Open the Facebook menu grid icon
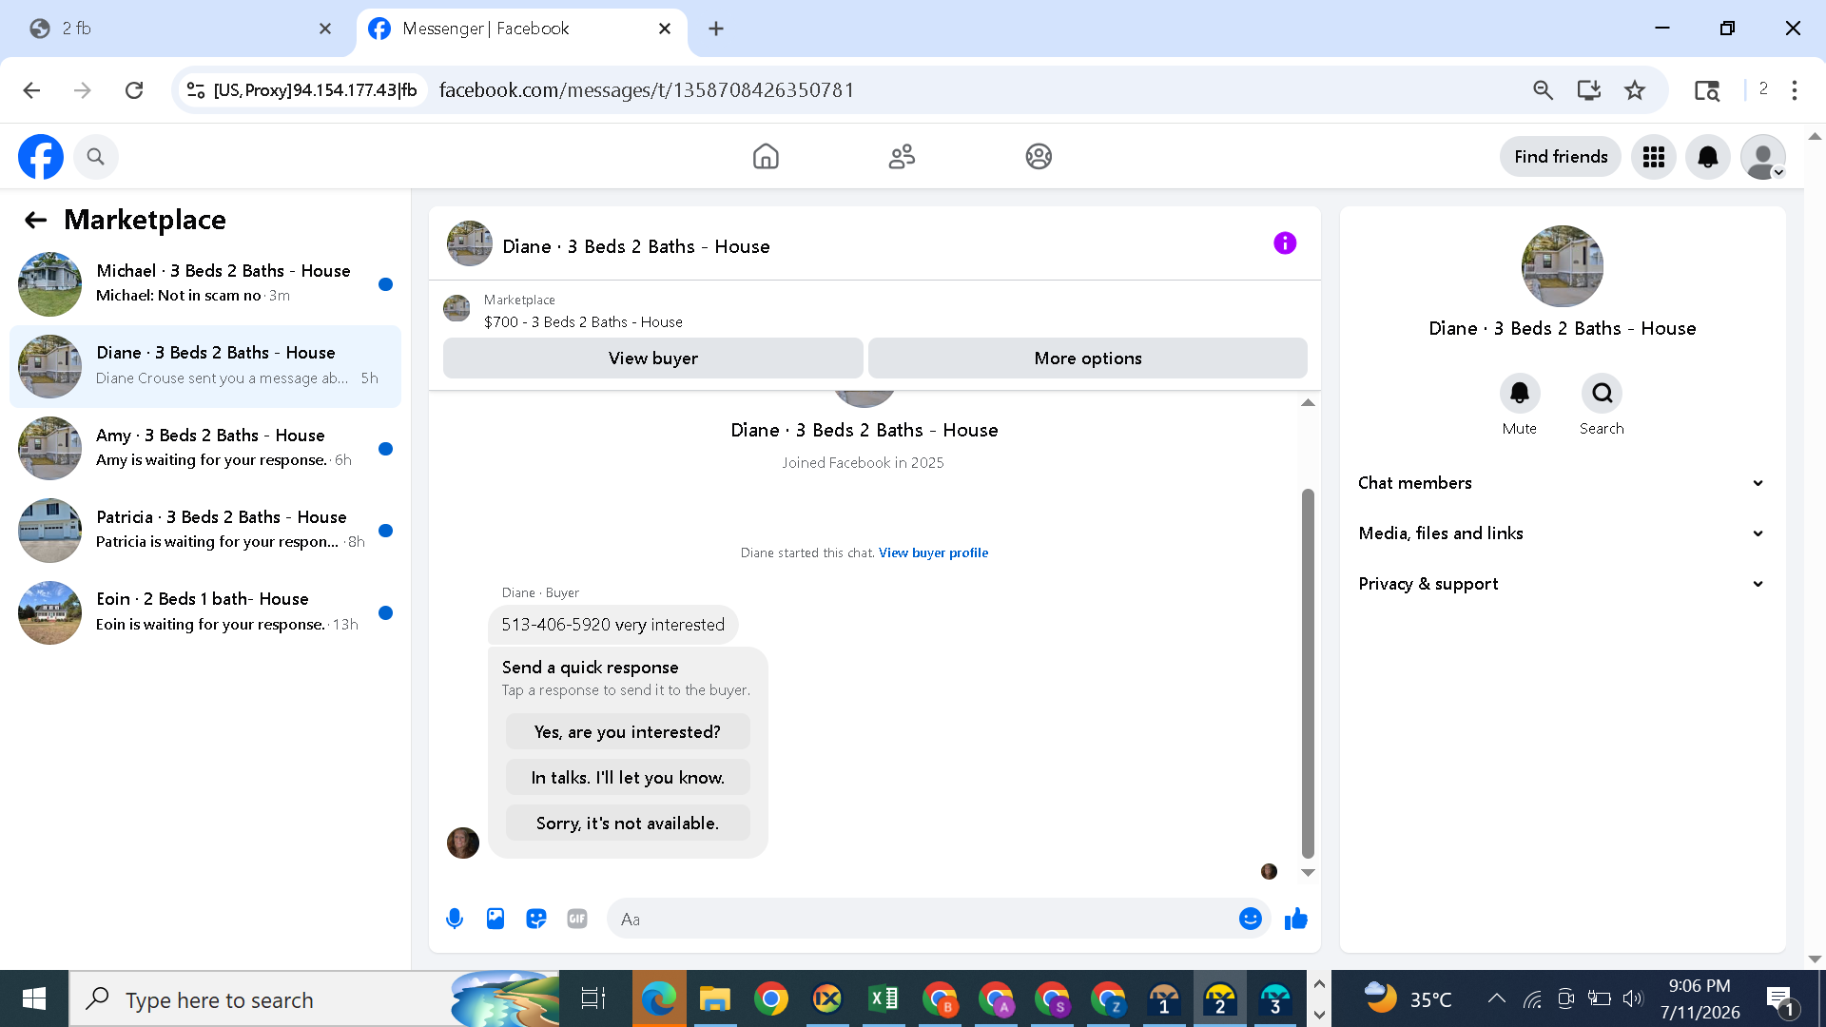 [x=1654, y=157]
